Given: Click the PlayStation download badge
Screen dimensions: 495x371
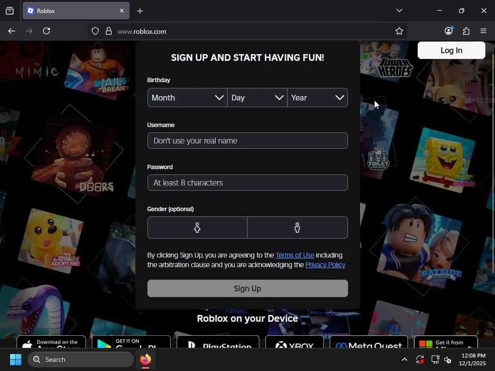Looking at the screenshot, I should pyautogui.click(x=218, y=342).
